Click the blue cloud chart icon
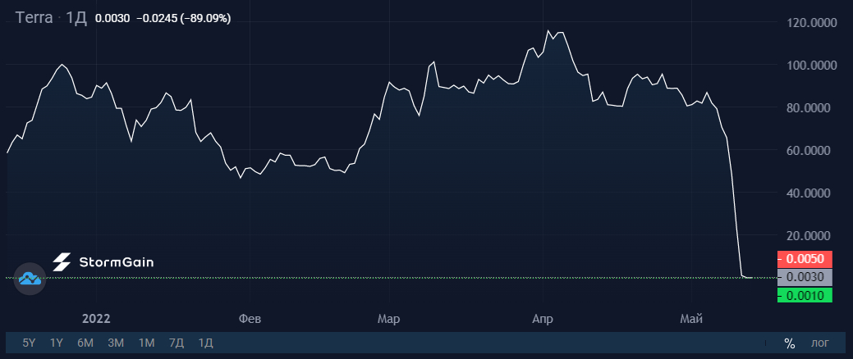 tap(30, 279)
